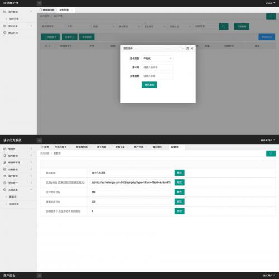This screenshot has width=279, height=279.
Task: Click the 流水统计 sidebar icon
Action: point(5,183)
